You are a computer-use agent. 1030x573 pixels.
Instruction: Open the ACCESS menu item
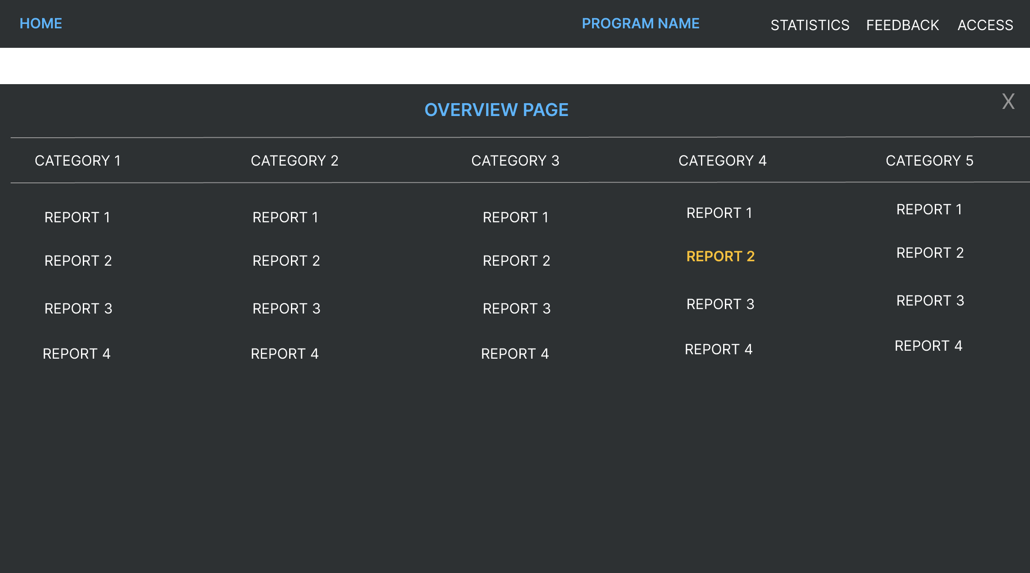point(985,25)
